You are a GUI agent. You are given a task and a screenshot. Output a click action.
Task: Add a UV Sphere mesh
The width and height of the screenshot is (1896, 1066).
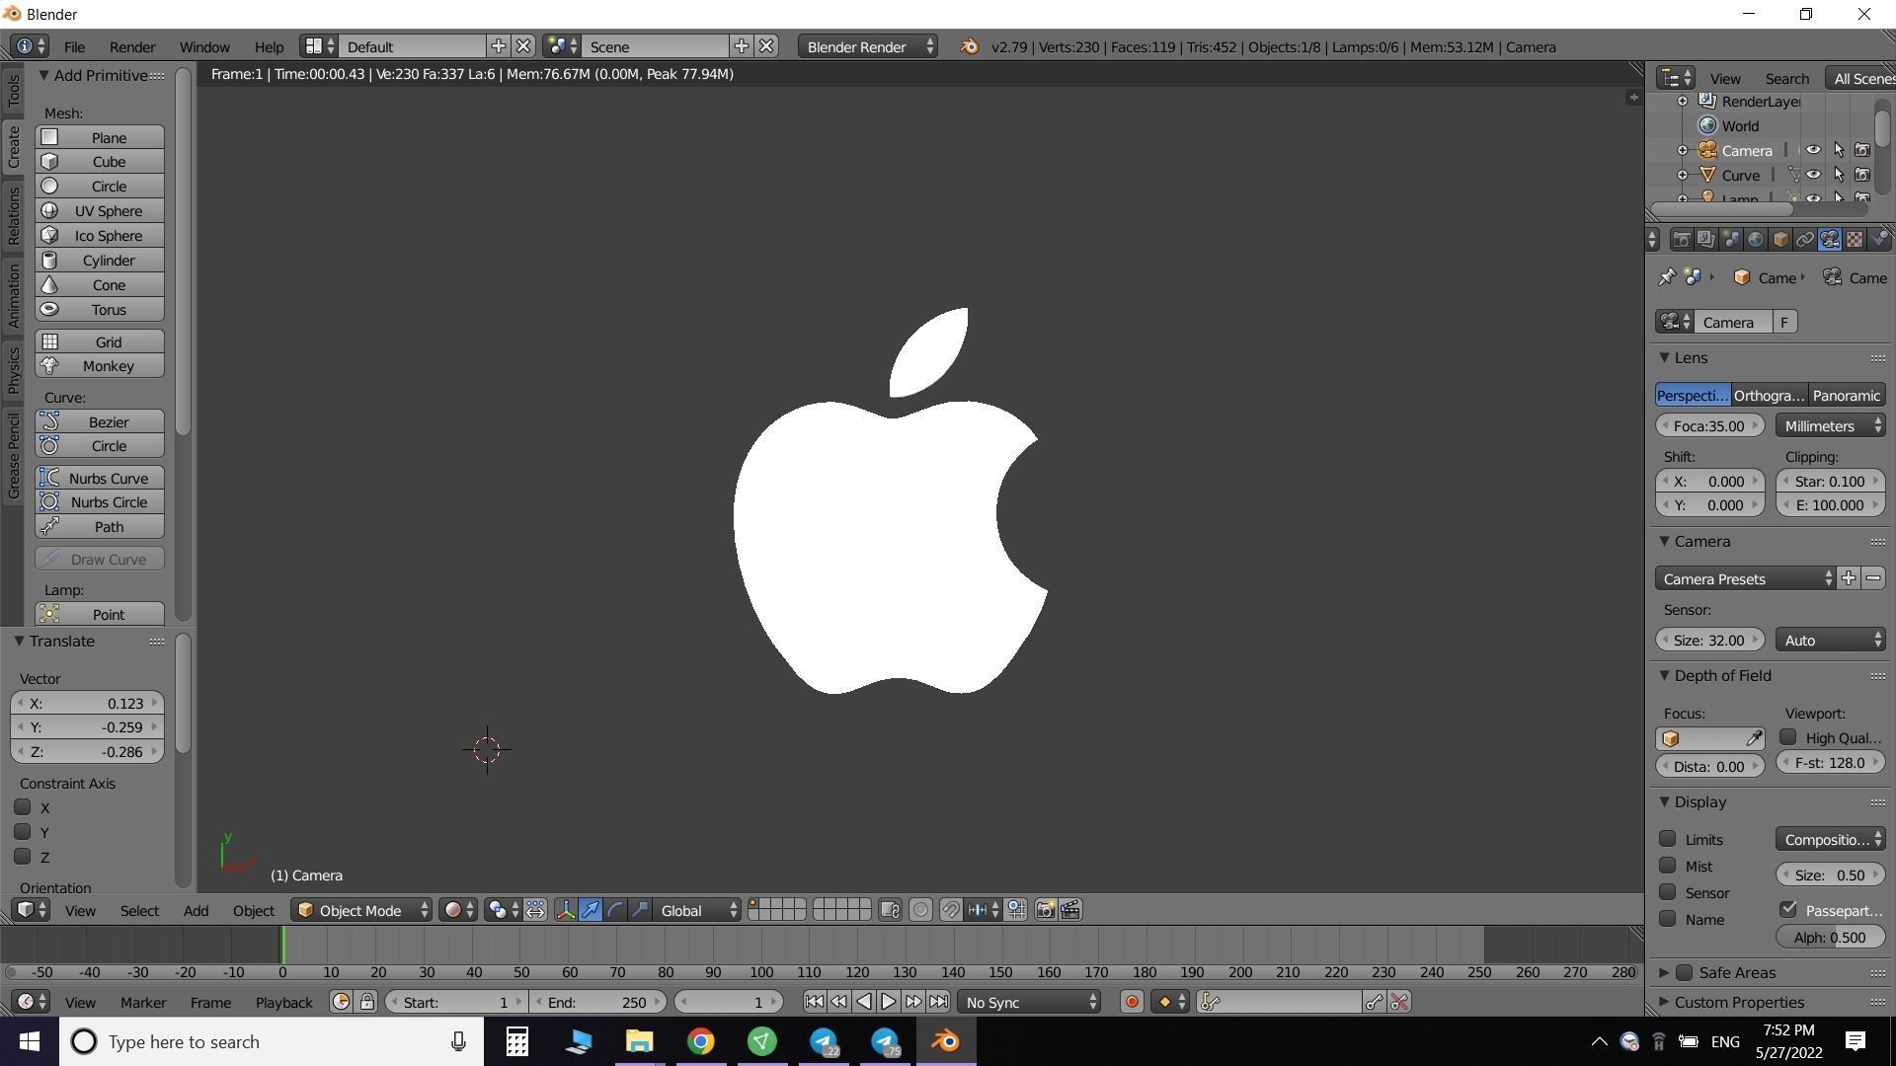click(x=100, y=210)
